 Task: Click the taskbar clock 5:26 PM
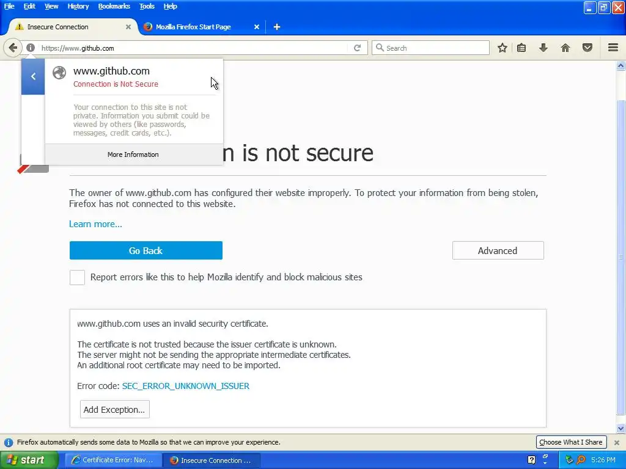coord(603,460)
